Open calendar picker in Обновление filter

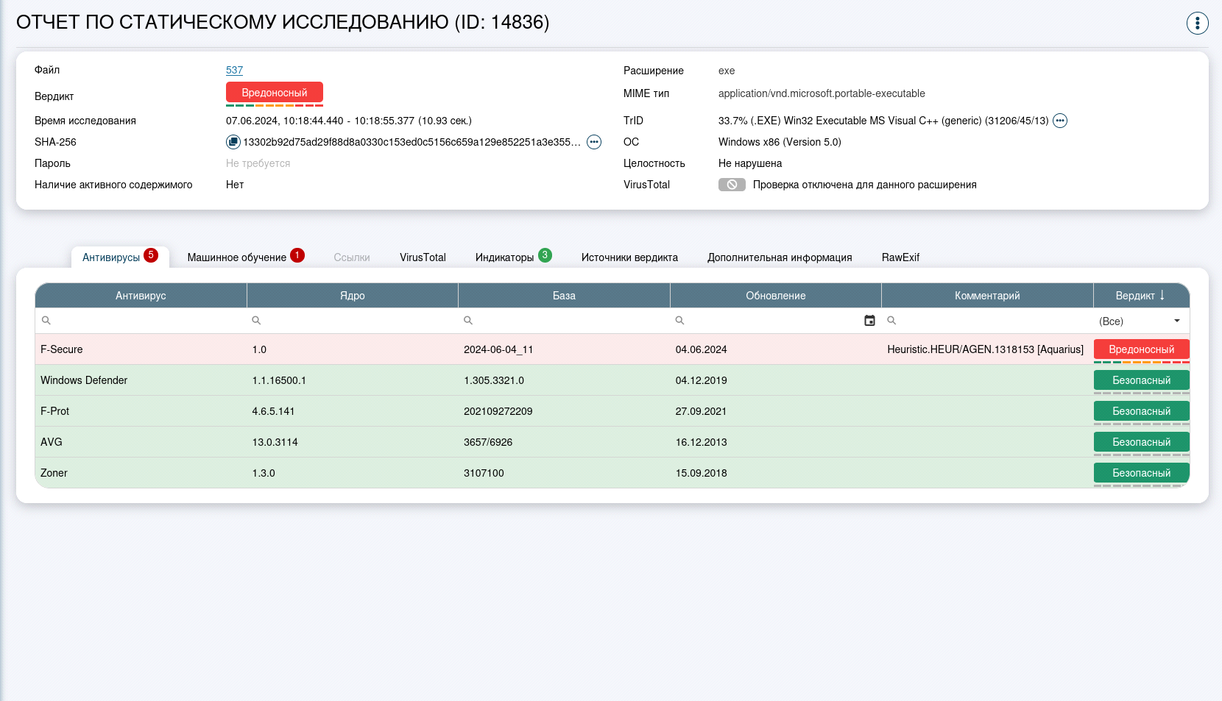point(869,321)
